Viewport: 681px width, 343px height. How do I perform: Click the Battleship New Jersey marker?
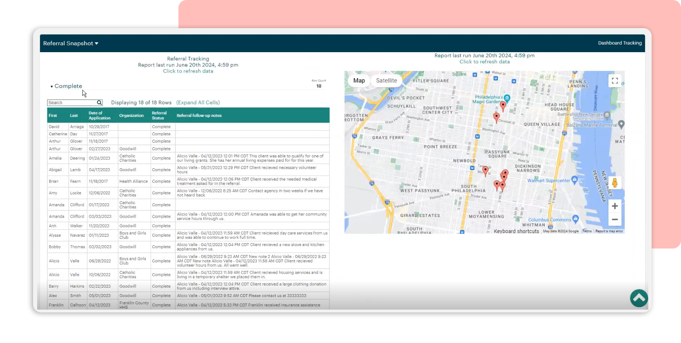pos(607,115)
